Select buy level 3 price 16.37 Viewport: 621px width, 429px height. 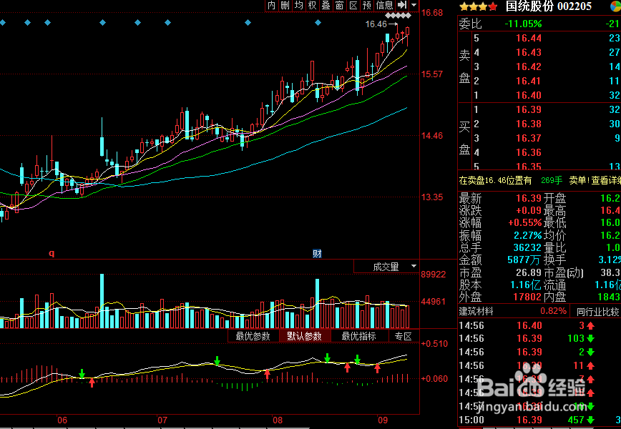click(x=528, y=139)
